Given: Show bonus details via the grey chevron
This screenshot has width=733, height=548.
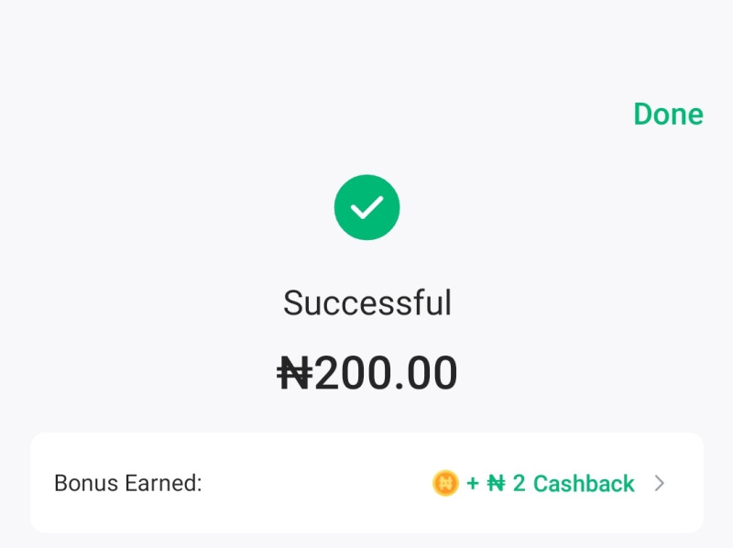Looking at the screenshot, I should click(659, 483).
